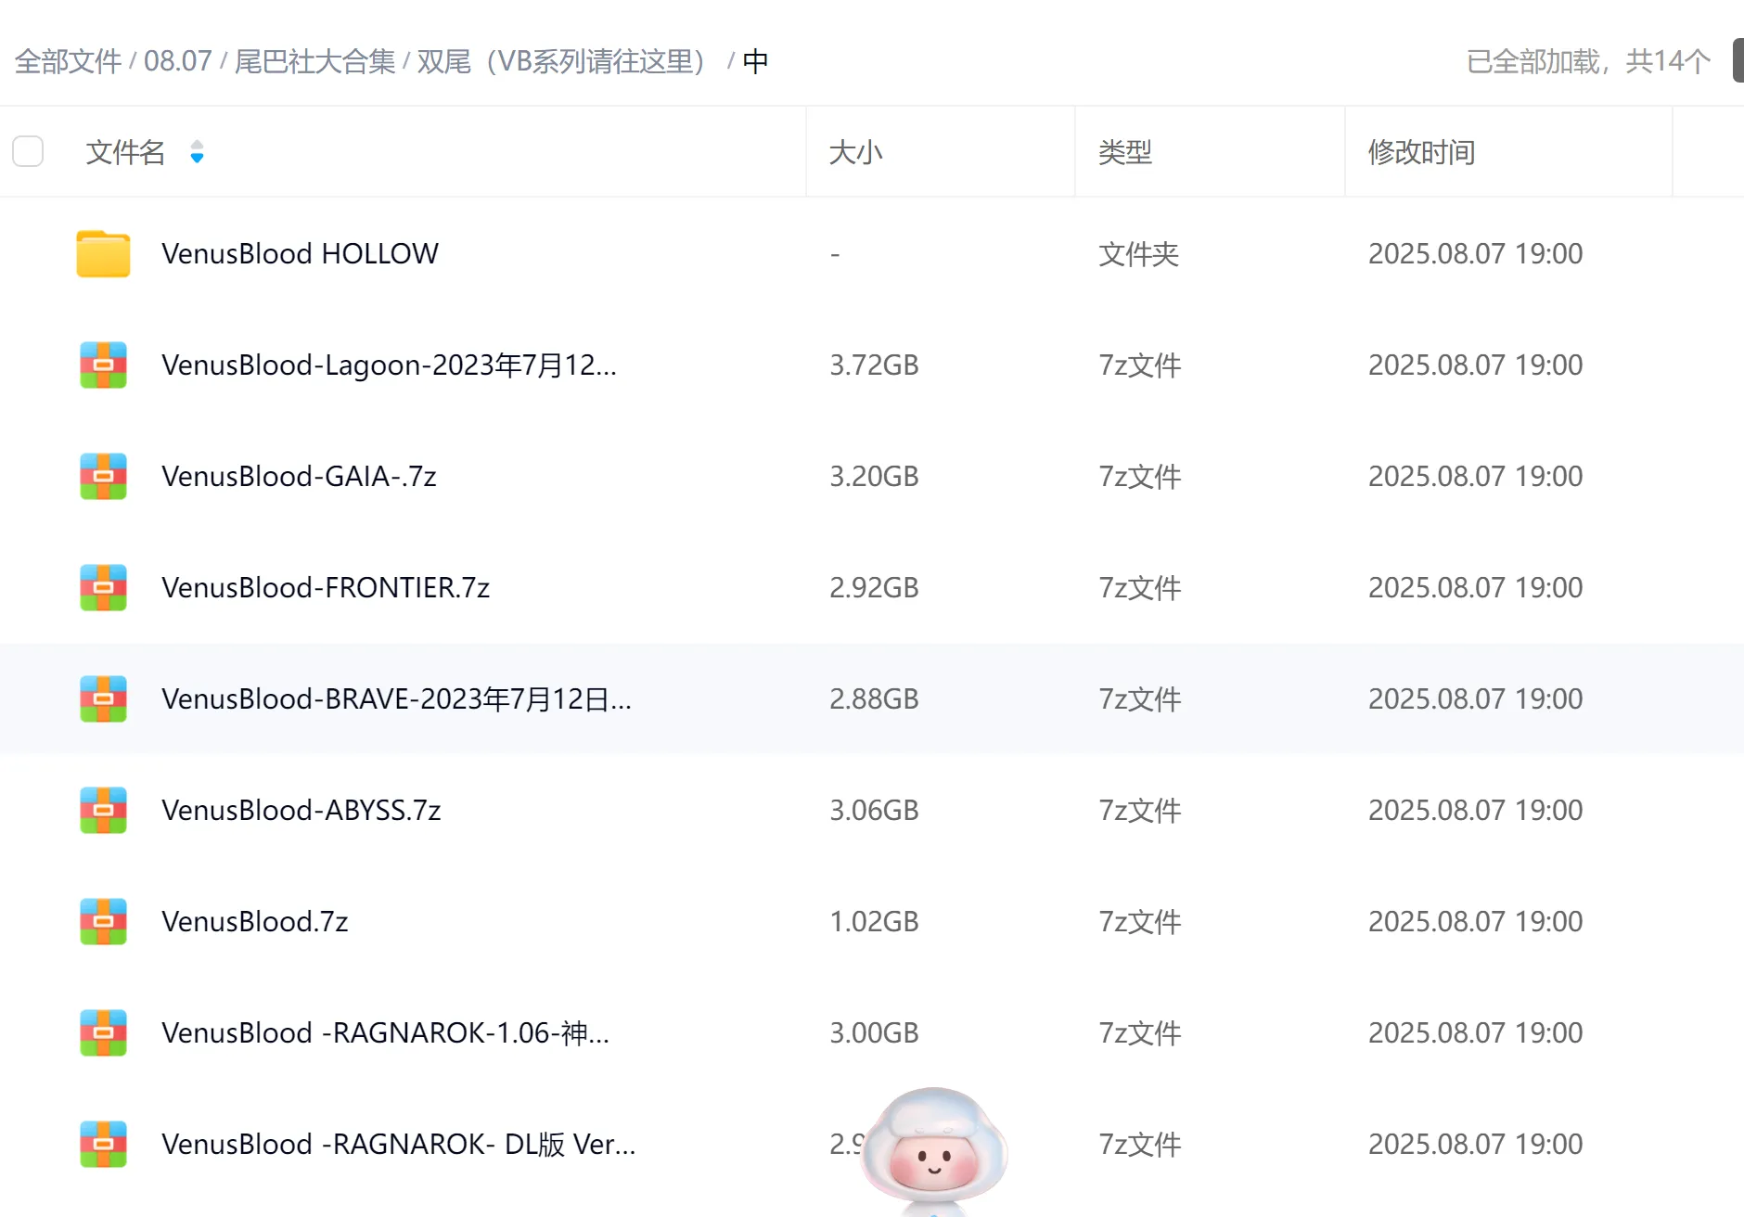Click the archive icon beside VenusBlood-BRAVE file

(103, 698)
